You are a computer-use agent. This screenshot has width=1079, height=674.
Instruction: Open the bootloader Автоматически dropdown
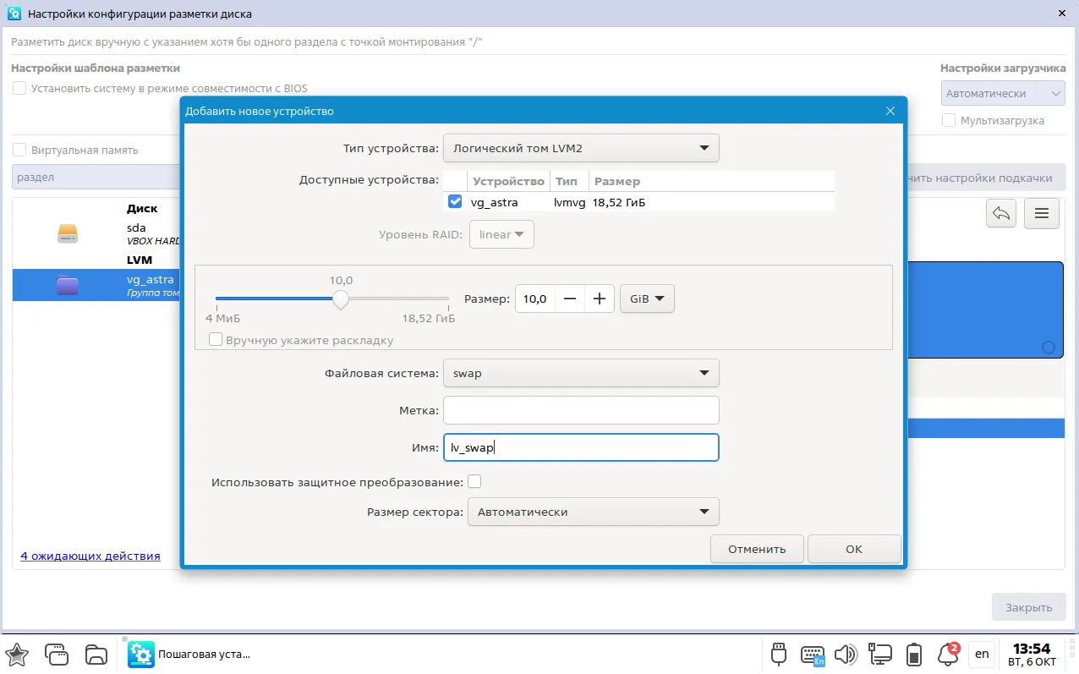point(1003,93)
